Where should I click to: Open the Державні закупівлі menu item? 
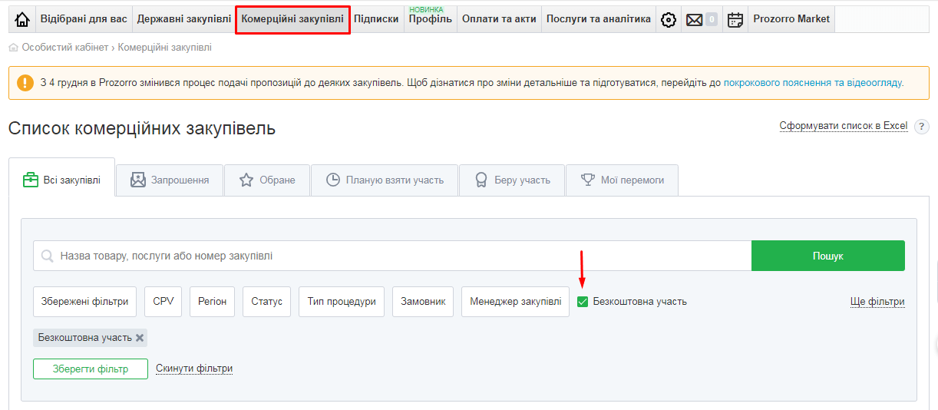click(183, 19)
